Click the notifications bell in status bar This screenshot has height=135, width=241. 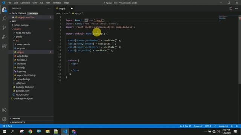coord(237,126)
